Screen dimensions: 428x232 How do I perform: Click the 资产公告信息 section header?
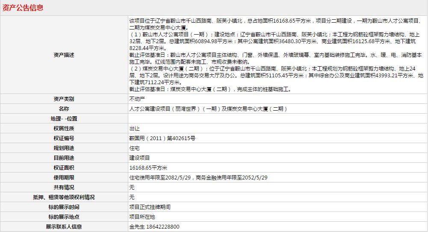pos(23,8)
